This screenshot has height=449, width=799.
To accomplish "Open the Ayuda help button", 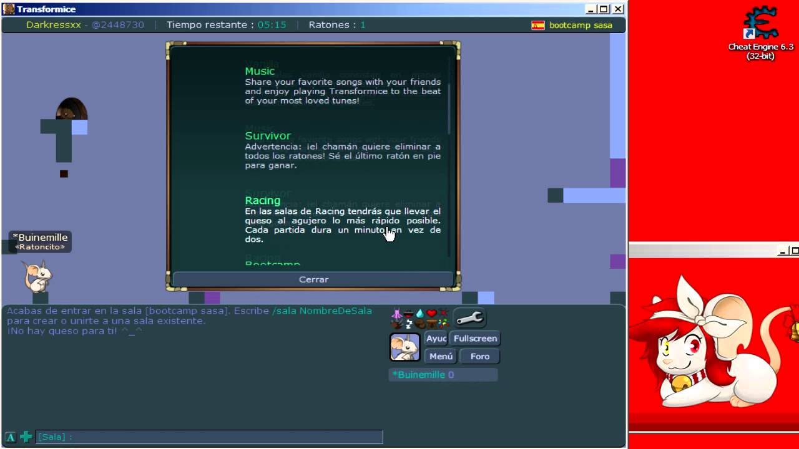I will click(436, 339).
